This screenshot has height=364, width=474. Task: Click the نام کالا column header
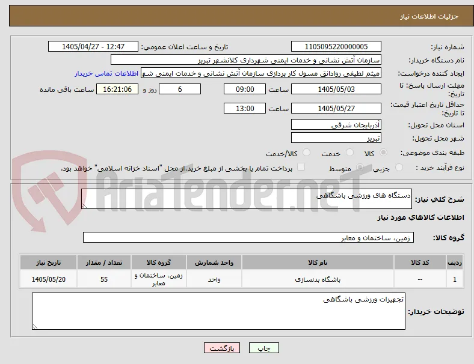point(318,262)
